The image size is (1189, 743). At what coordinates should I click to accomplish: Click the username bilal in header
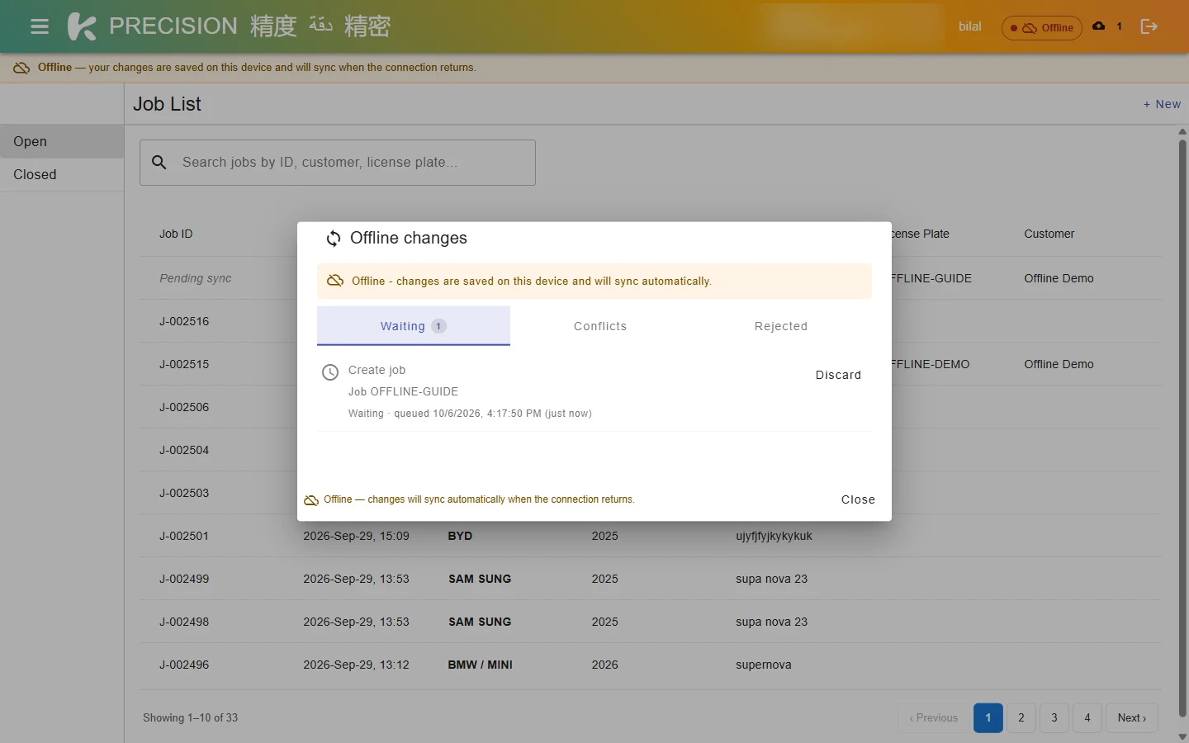[970, 26]
